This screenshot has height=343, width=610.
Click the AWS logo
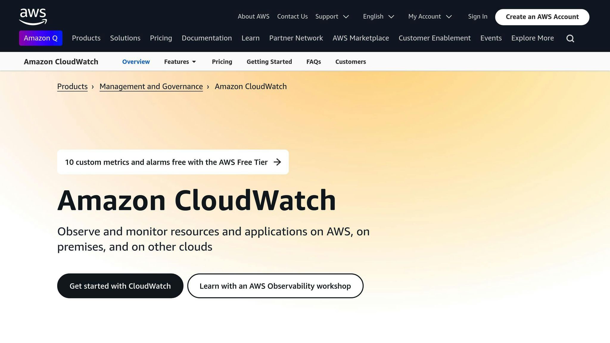coord(33,16)
